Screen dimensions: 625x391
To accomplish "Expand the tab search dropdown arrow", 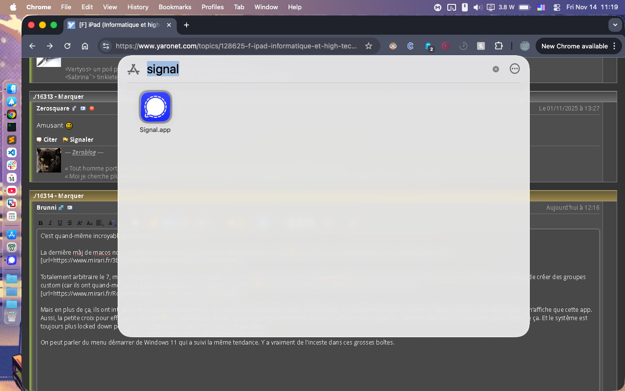I will [614, 25].
